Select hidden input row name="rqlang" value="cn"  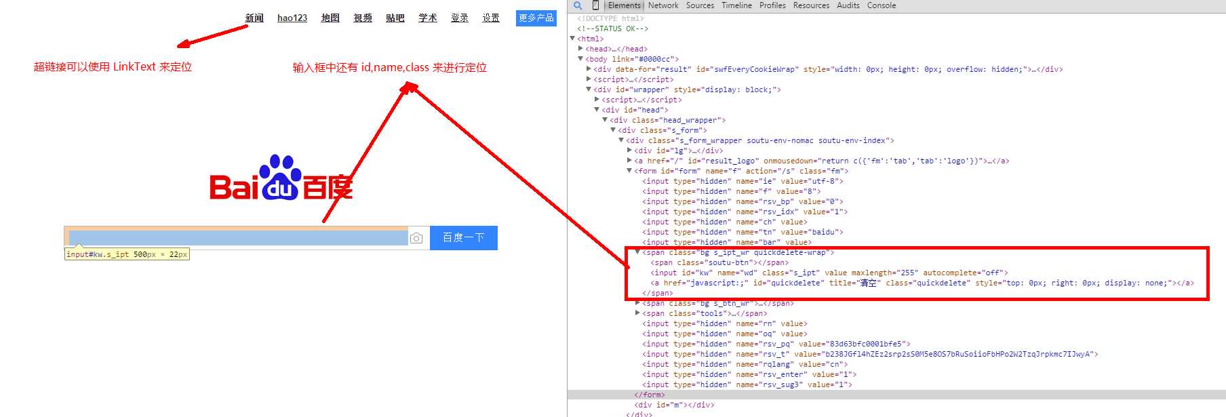tap(745, 364)
